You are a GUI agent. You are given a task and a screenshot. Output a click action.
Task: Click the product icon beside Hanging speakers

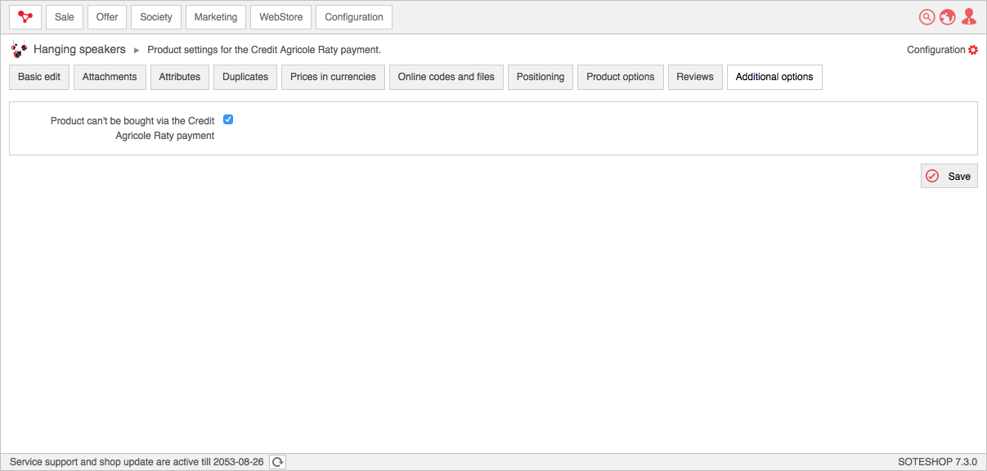point(19,50)
